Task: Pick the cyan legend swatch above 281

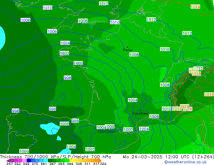Action: click(46, 160)
